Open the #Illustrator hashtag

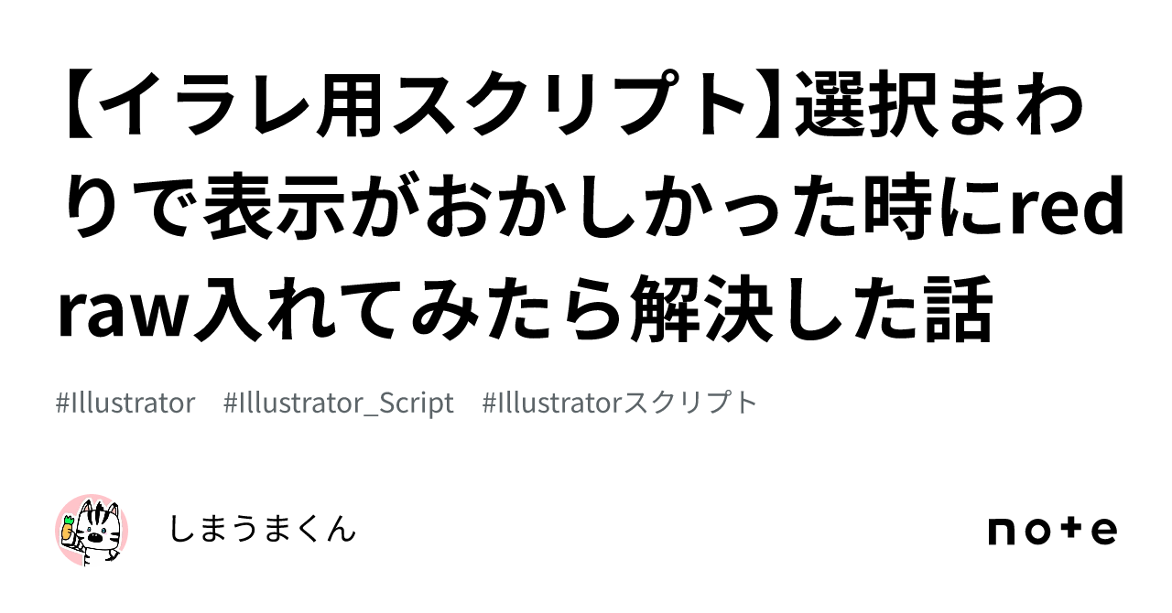(x=125, y=403)
